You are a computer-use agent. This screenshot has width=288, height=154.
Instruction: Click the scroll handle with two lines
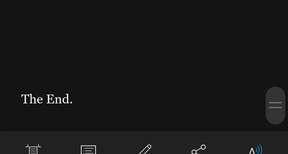click(x=275, y=105)
